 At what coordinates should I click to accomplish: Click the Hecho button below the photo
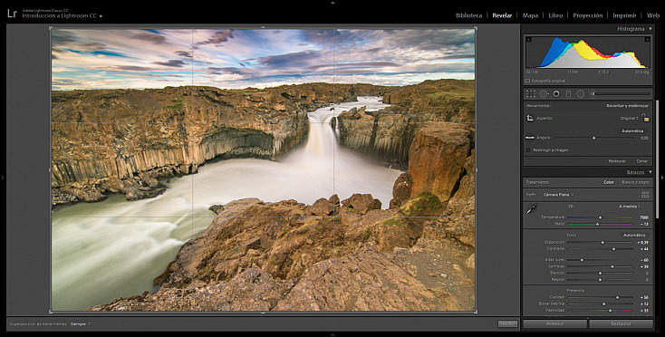click(507, 323)
